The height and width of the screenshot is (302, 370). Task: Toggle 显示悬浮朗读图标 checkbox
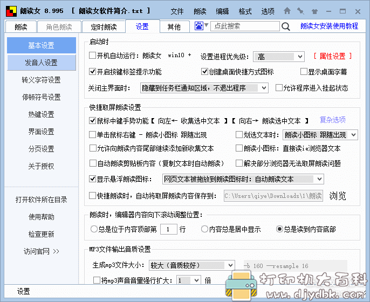(92, 179)
